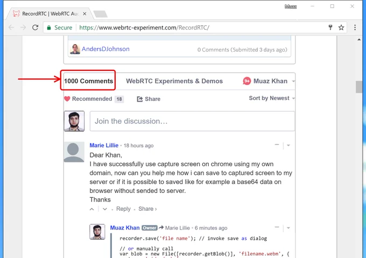Click the Recommended heart icon
Screen dimensions: 366x258
[67, 99]
